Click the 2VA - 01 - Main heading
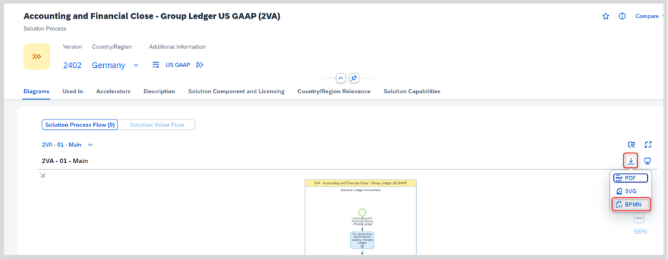The image size is (668, 259). coord(65,161)
